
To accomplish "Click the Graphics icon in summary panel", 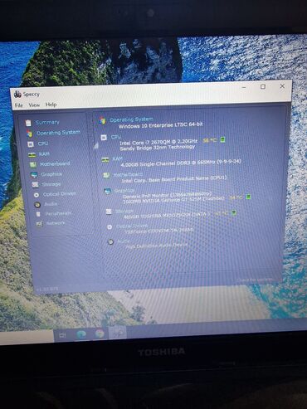I will [x=107, y=192].
